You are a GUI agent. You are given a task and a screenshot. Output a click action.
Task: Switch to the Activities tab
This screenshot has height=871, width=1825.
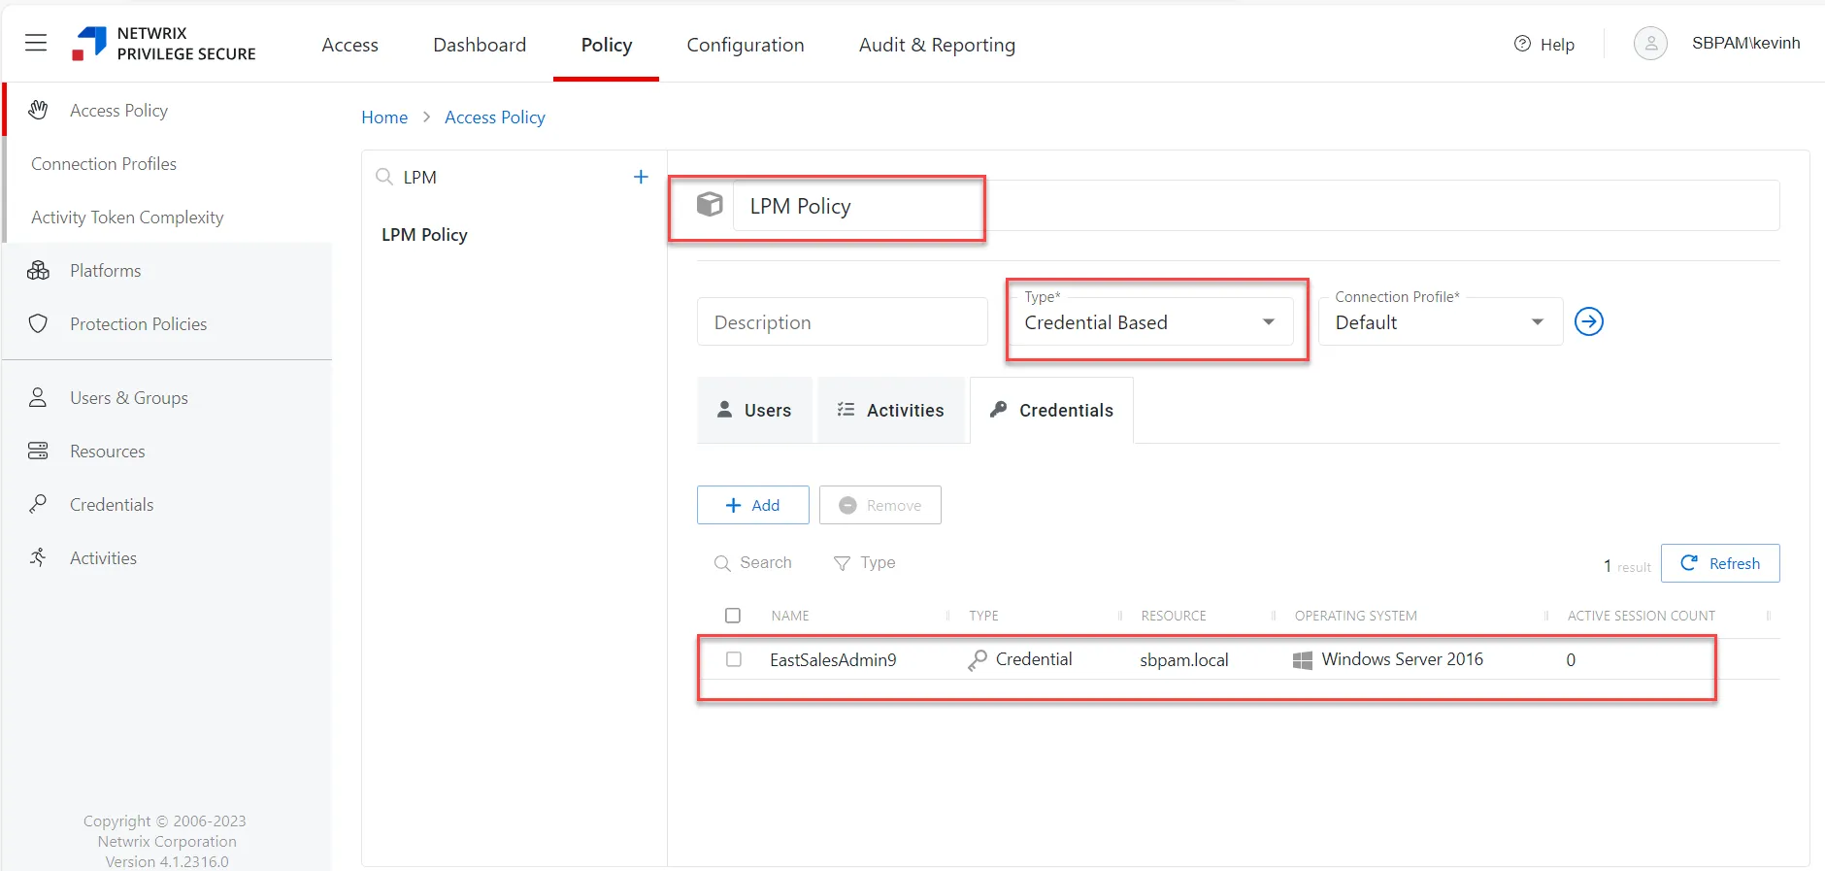pyautogui.click(x=891, y=410)
